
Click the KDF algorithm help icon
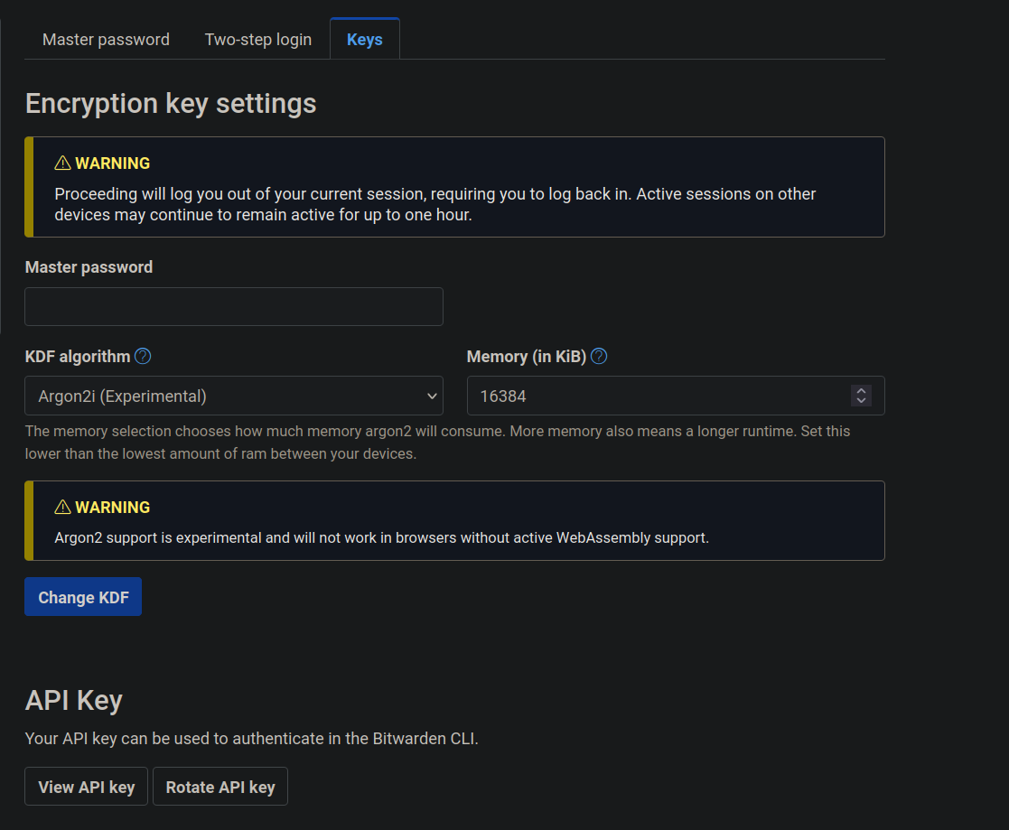[x=143, y=357]
